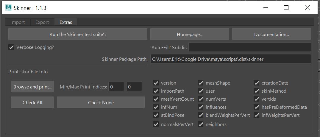Click the Check None button
The image size is (320, 137).
click(101, 102)
